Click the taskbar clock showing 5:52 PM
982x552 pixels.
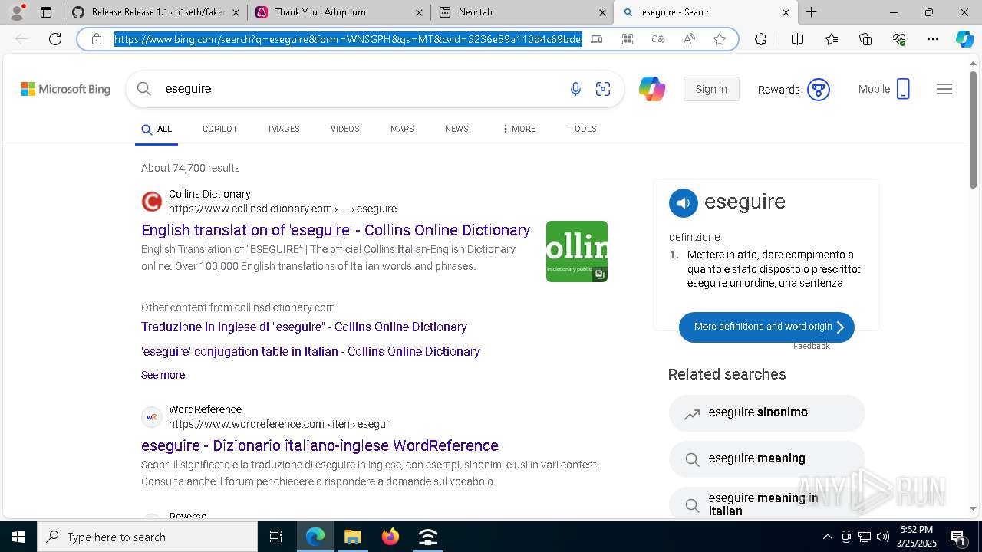917,537
